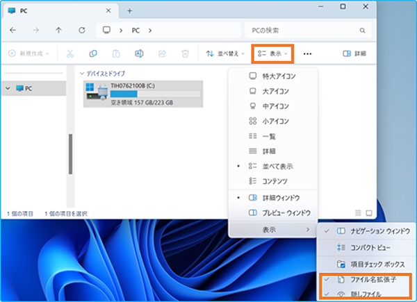
Task: Select コンテンツ content view option
Action: coord(273,181)
